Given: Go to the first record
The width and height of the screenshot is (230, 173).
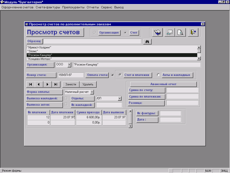Looking at the screenshot, I should [x=30, y=84].
